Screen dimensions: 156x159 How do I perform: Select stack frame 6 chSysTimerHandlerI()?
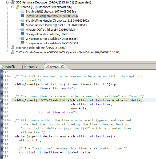click(57, 21)
